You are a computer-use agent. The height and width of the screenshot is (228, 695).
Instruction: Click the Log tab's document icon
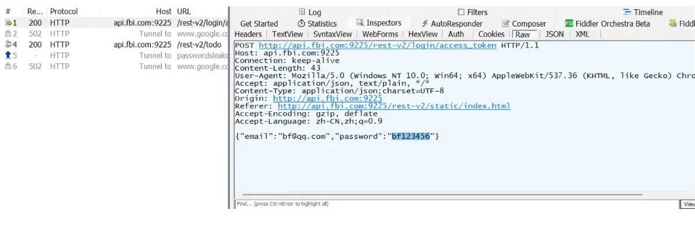[302, 12]
